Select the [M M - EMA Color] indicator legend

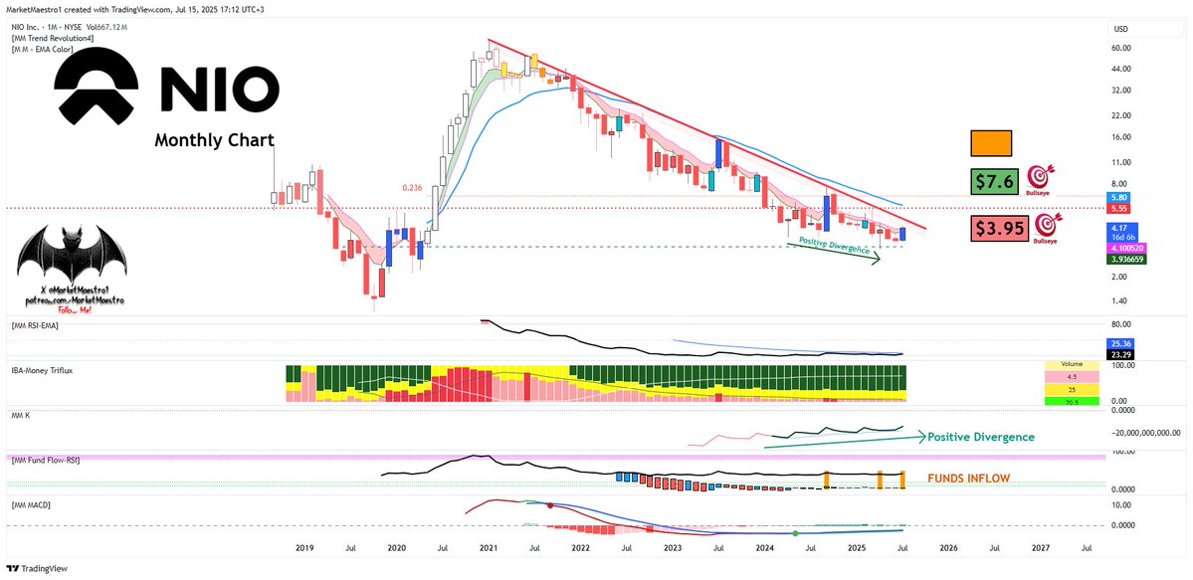[41, 49]
